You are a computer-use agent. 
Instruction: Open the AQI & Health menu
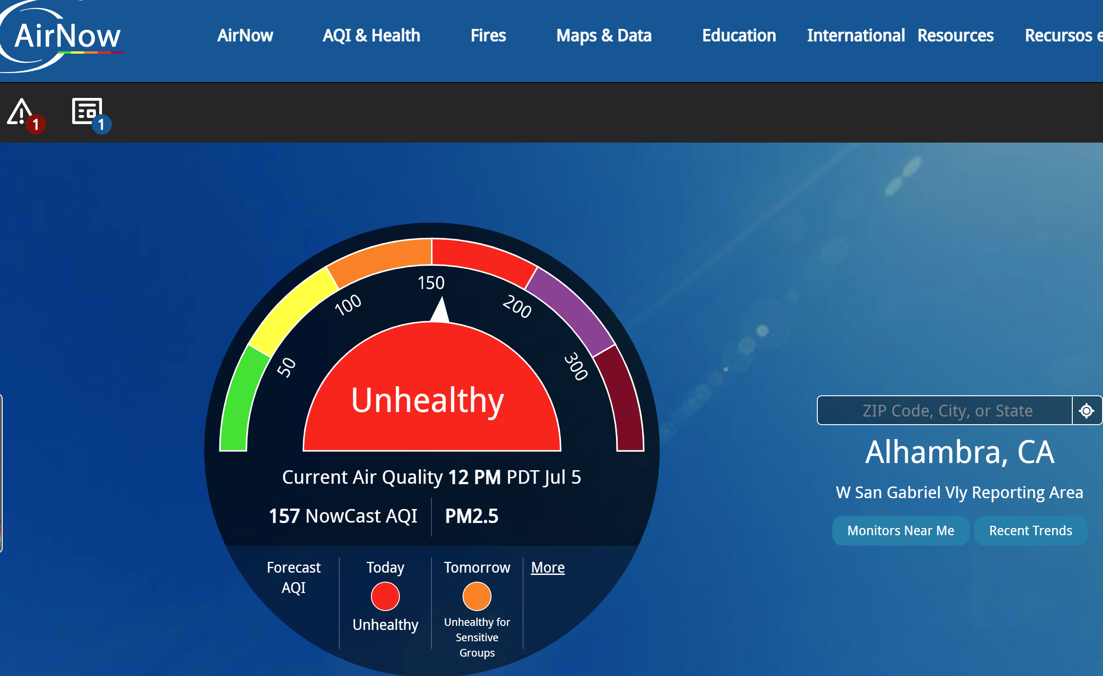coord(371,35)
